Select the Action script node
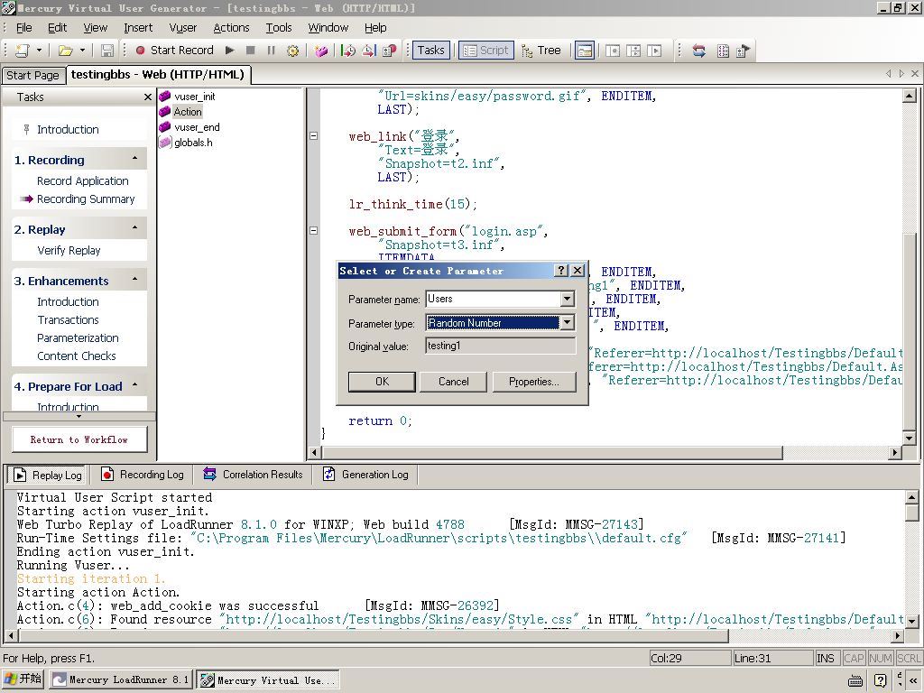 (188, 112)
